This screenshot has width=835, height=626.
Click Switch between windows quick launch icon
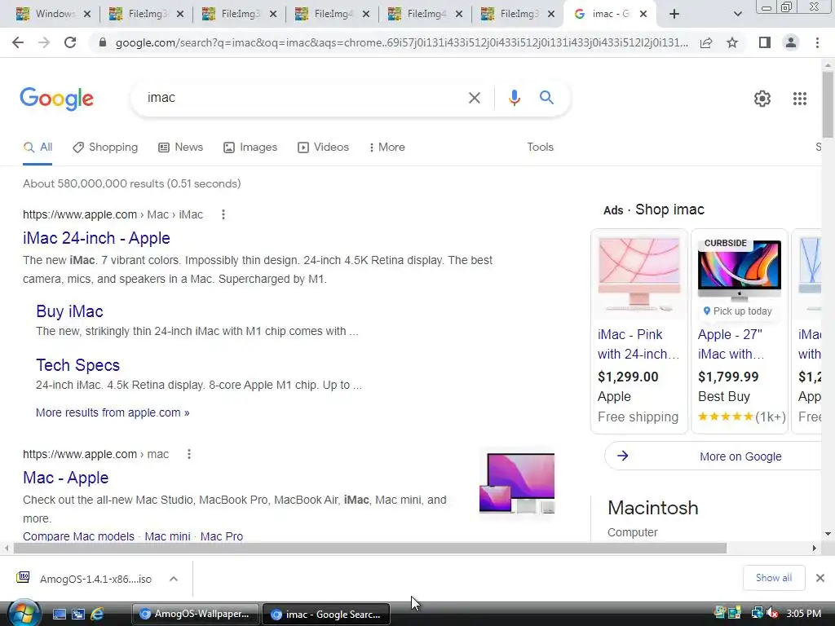[x=78, y=614]
